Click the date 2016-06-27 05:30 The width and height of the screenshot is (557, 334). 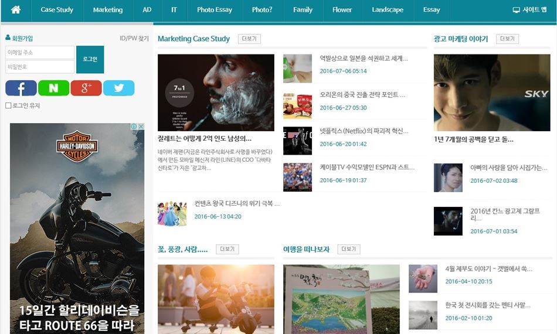click(x=343, y=108)
